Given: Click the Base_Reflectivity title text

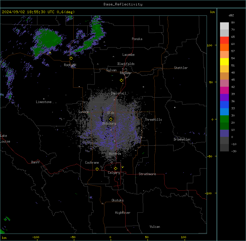Looking at the screenshot, I should [123, 4].
